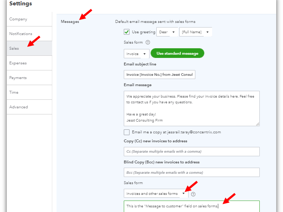Image resolution: width=283 pixels, height=212 pixels.
Task: Select the Sales settings tab
Action: tap(29, 48)
